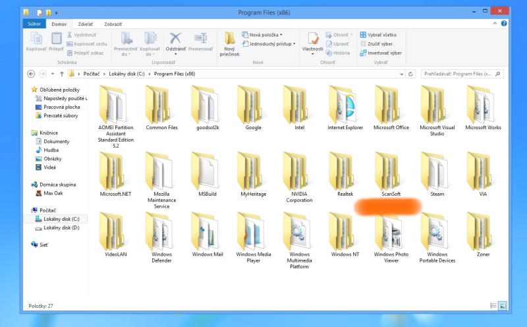
Task: Open the Internet Explorer folder
Action: tap(345, 107)
